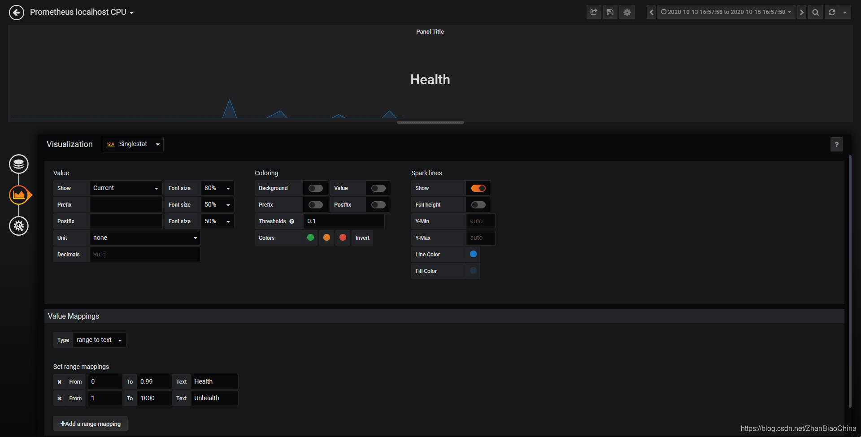Enable Spark lines Full height switch
The height and width of the screenshot is (437, 861).
coord(478,205)
